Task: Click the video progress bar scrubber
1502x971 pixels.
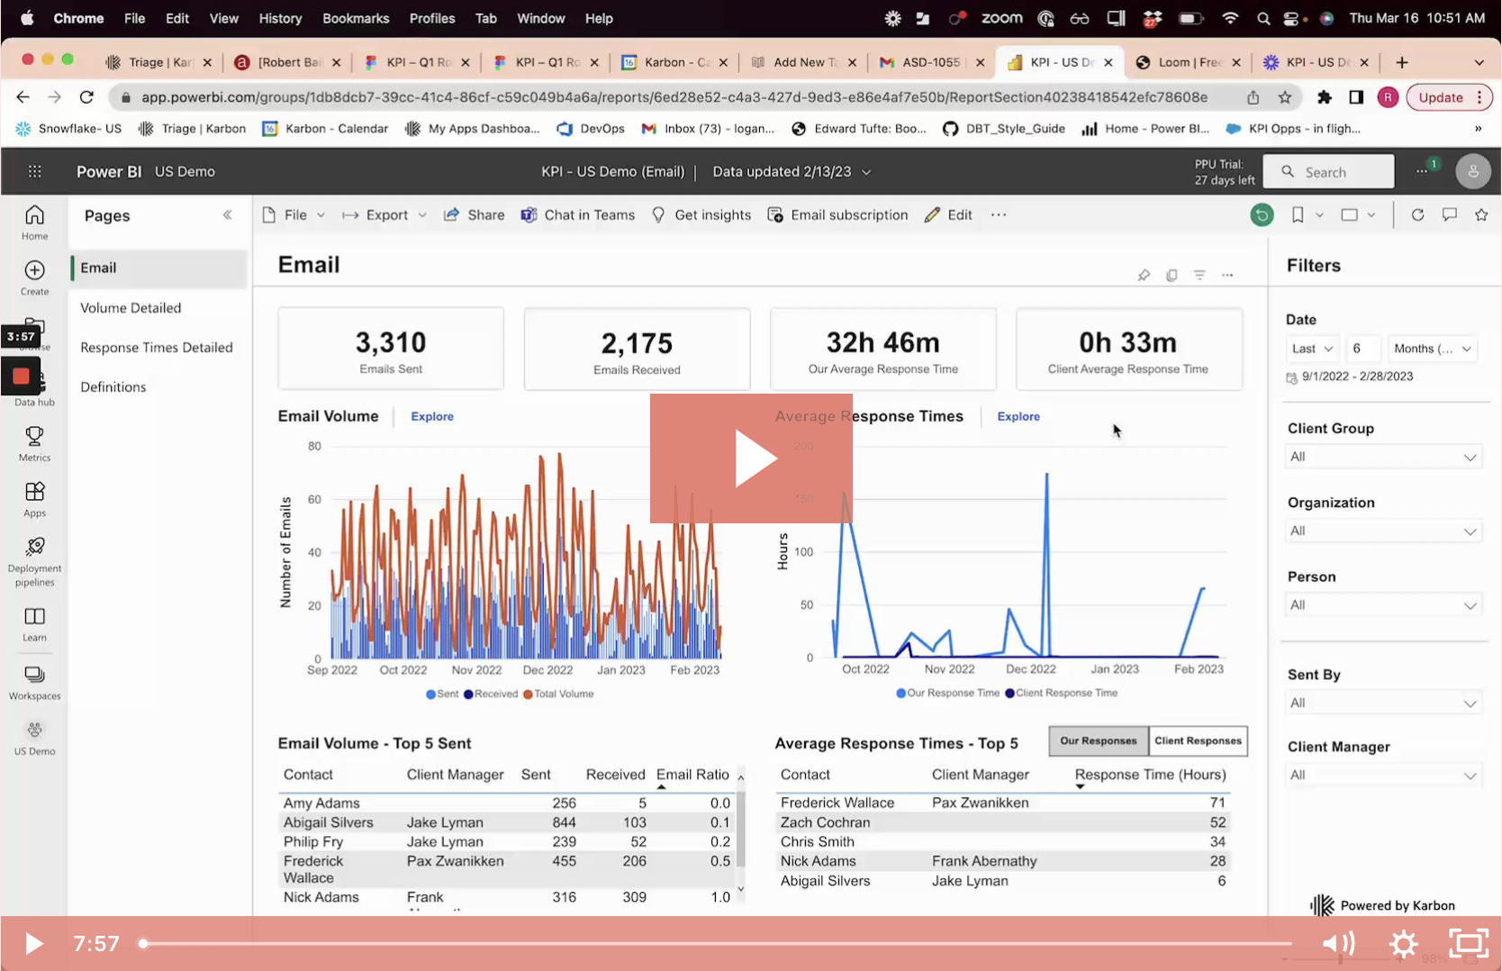Action: pyautogui.click(x=143, y=944)
